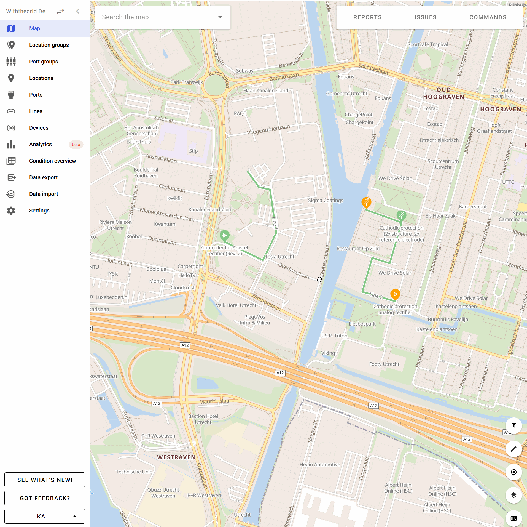Click the orange marker near Sigma Coatings

pos(366,202)
